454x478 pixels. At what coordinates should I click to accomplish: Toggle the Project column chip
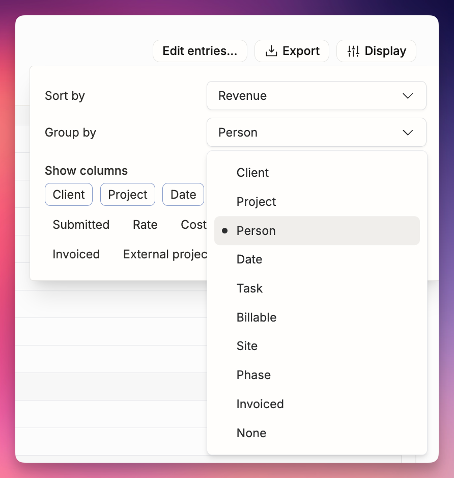coord(128,195)
